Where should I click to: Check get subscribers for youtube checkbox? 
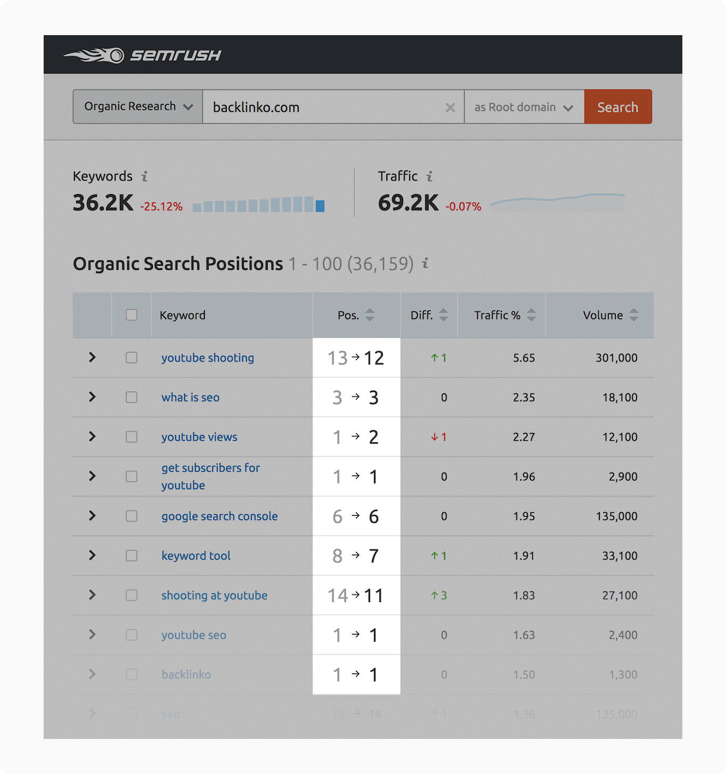(131, 476)
